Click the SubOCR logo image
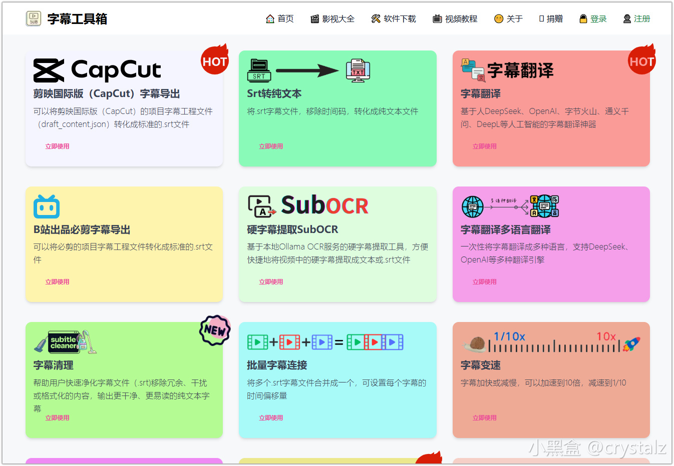The image size is (674, 466). tap(308, 206)
